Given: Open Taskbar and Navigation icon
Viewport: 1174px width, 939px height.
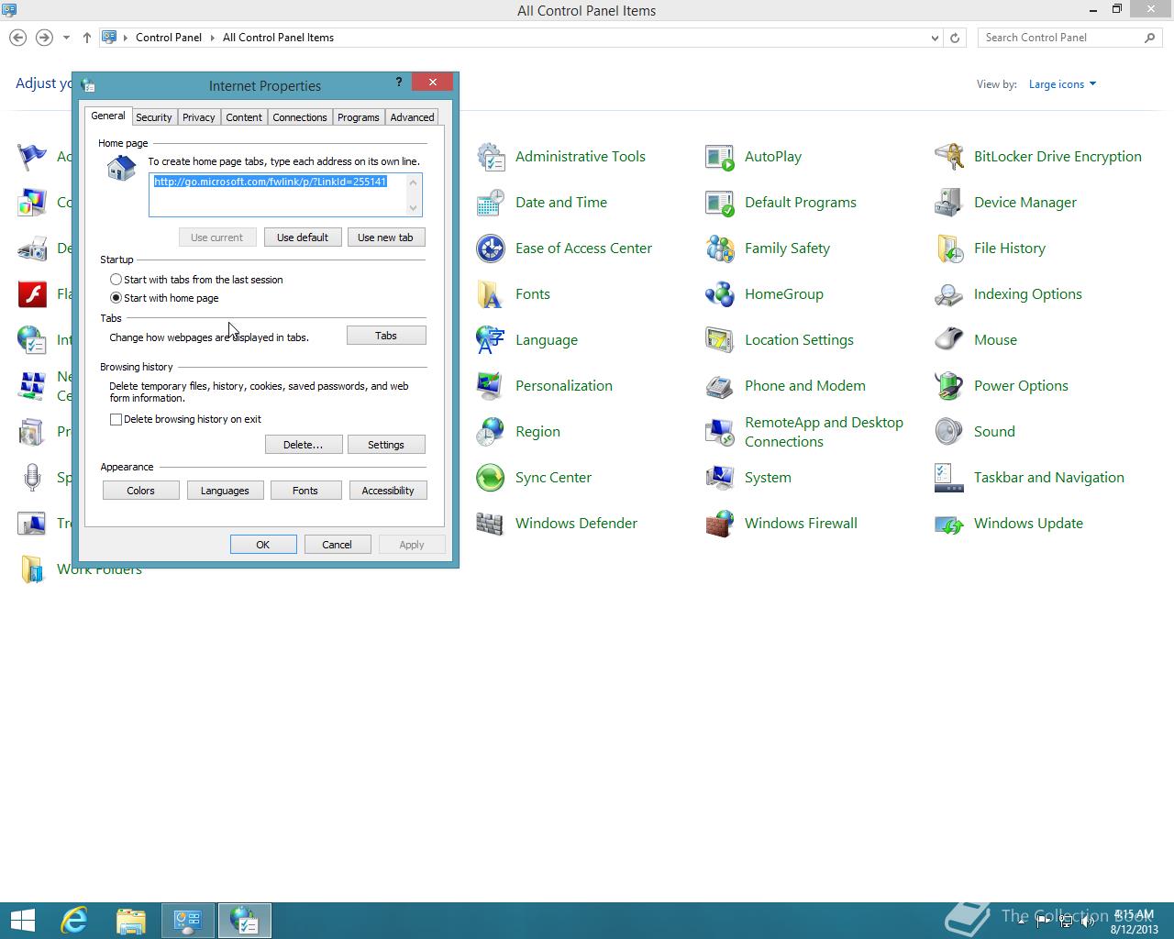Looking at the screenshot, I should coord(949,478).
